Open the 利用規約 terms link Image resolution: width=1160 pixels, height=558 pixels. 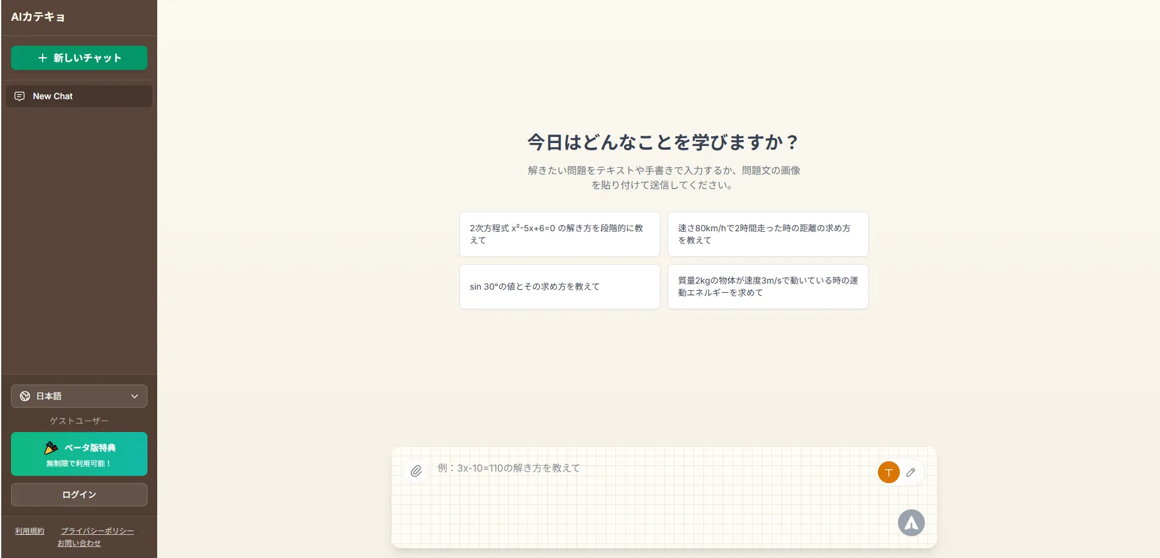[x=30, y=531]
